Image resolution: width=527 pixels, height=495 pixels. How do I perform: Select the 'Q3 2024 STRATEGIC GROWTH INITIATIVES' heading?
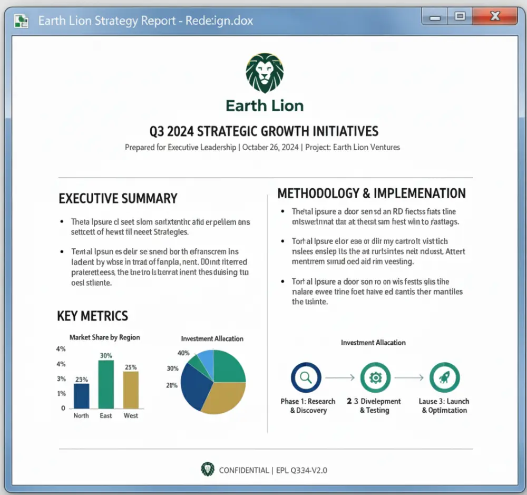point(264,131)
